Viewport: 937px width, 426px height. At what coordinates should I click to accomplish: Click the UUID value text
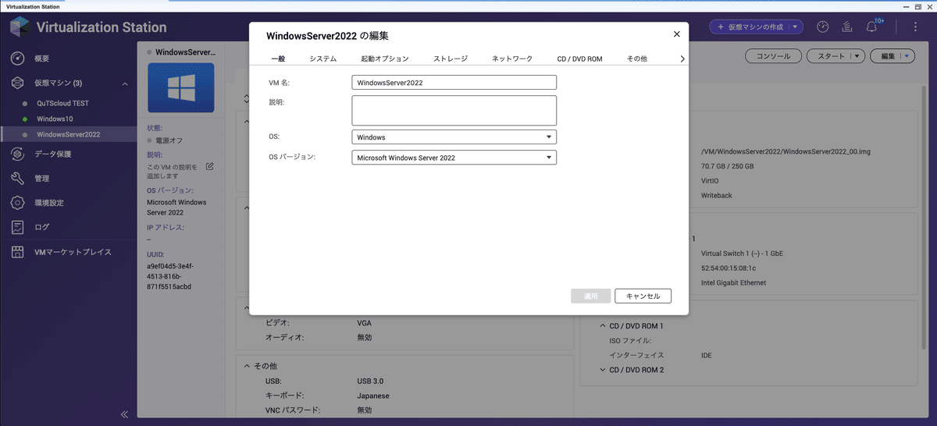[x=169, y=275]
